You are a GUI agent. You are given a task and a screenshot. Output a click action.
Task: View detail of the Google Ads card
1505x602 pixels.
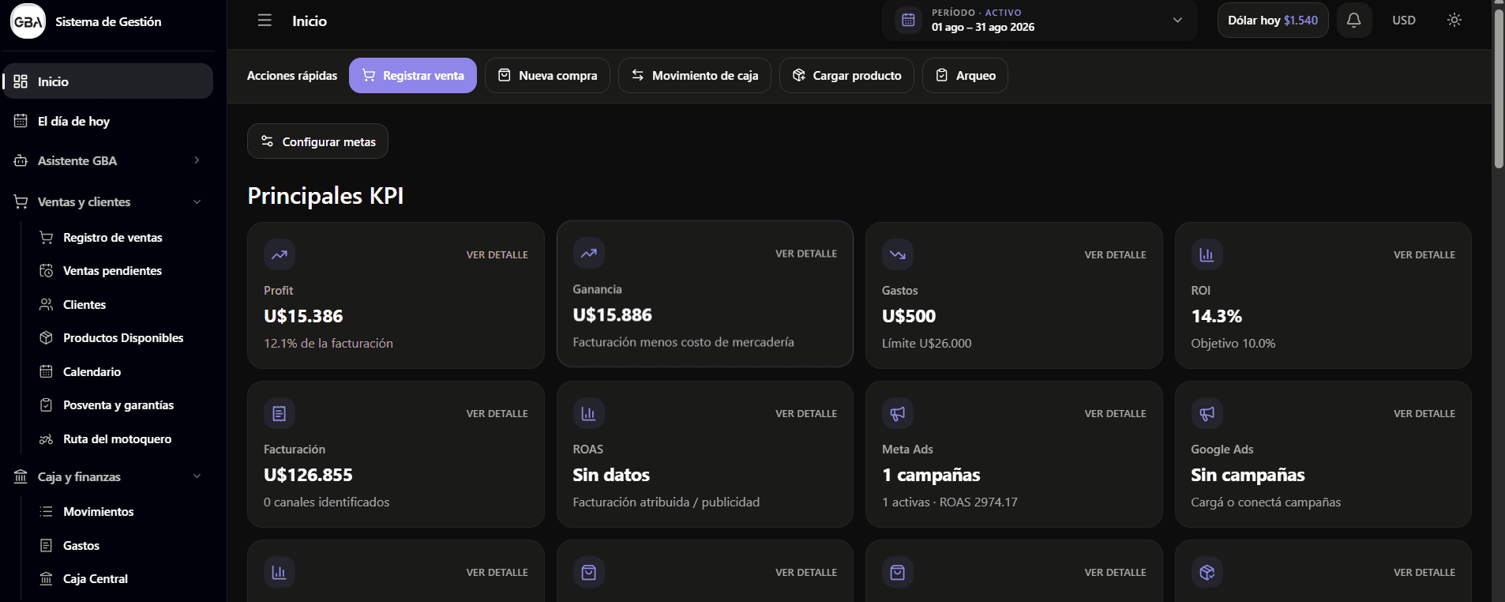pyautogui.click(x=1424, y=414)
